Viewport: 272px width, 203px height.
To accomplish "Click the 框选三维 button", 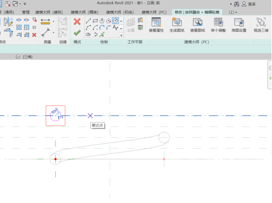I will (x=261, y=25).
